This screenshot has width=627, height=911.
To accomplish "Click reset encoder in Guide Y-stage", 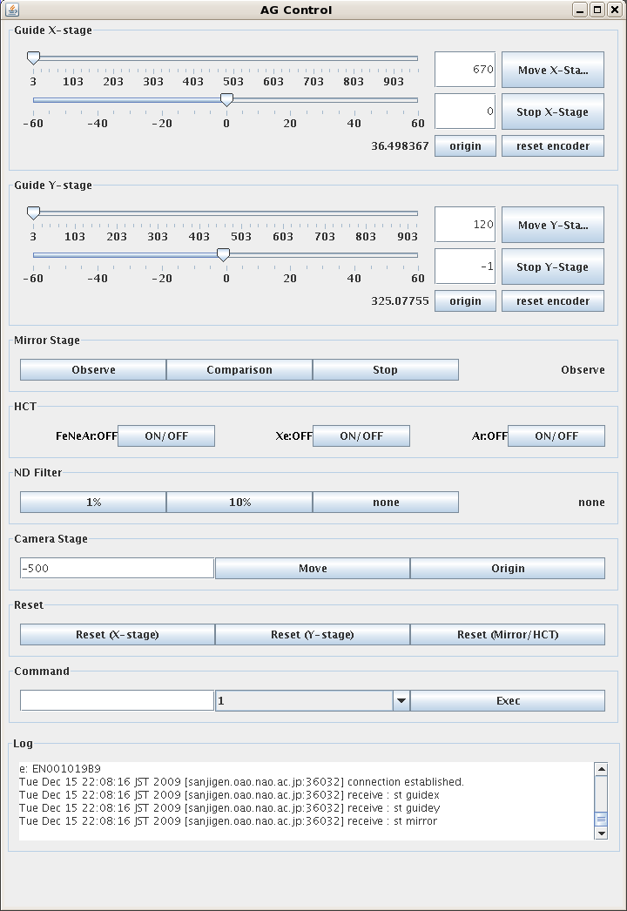I will pos(553,301).
